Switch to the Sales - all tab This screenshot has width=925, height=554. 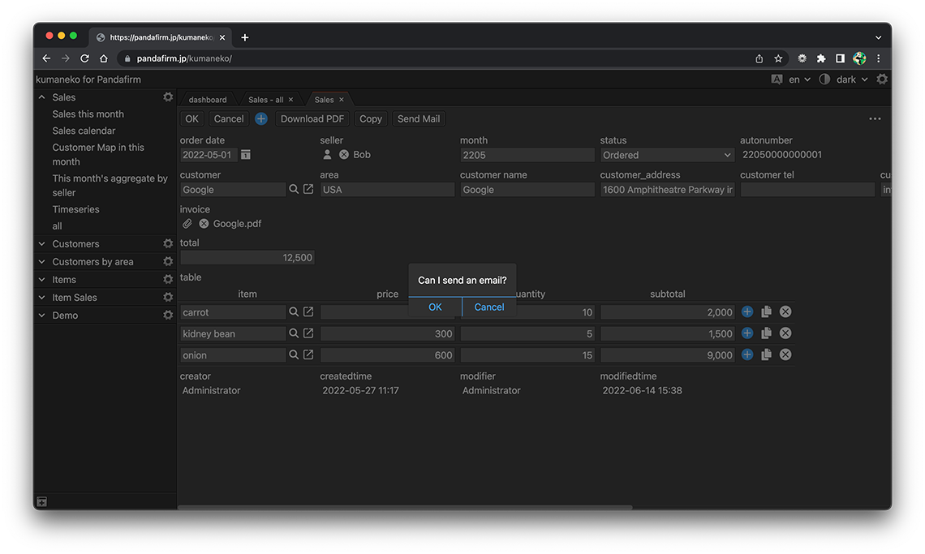[265, 100]
